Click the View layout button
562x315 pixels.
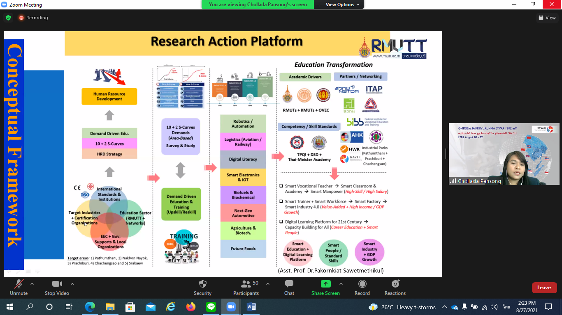(x=547, y=18)
